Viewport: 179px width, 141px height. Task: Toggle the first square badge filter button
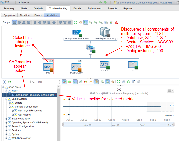tap(15, 22)
